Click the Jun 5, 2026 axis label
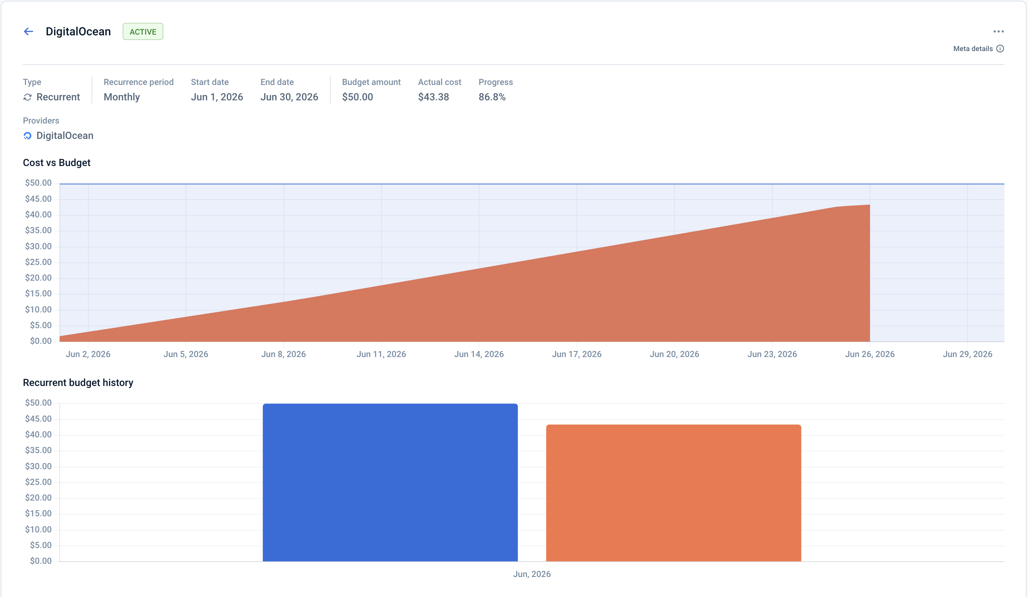The width and height of the screenshot is (1028, 597). (186, 354)
